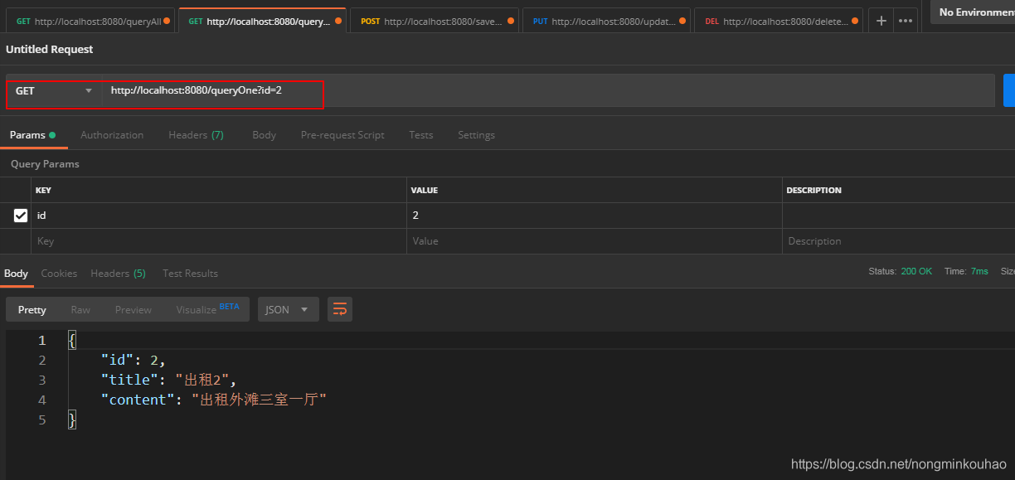The image size is (1015, 480).
Task: Click the DESCRIPTION column header
Action: pos(813,190)
